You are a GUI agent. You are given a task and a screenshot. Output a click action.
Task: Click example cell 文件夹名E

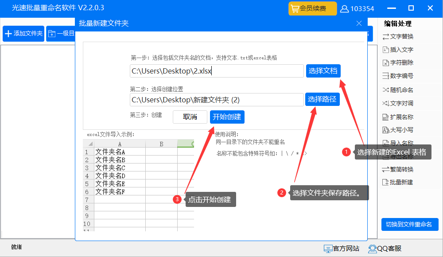(120, 183)
